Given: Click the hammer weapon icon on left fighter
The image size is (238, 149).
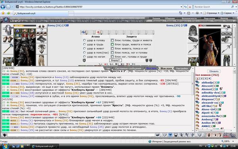Looking at the screenshot, I should [8, 48].
